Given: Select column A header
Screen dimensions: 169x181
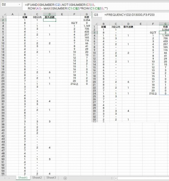Looking at the screenshot, I should click(x=12, y=14).
